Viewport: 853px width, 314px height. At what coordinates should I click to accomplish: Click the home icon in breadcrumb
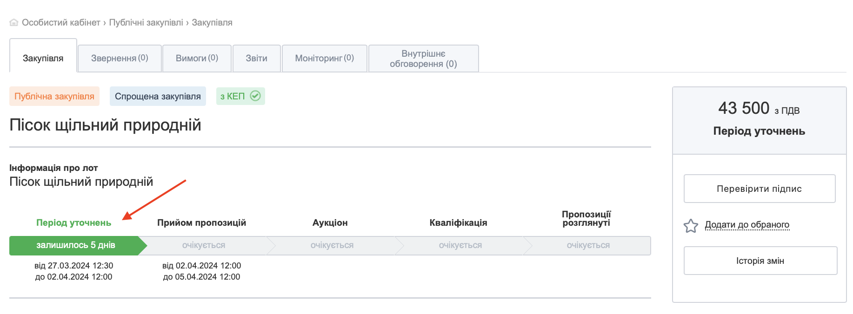[x=14, y=22]
